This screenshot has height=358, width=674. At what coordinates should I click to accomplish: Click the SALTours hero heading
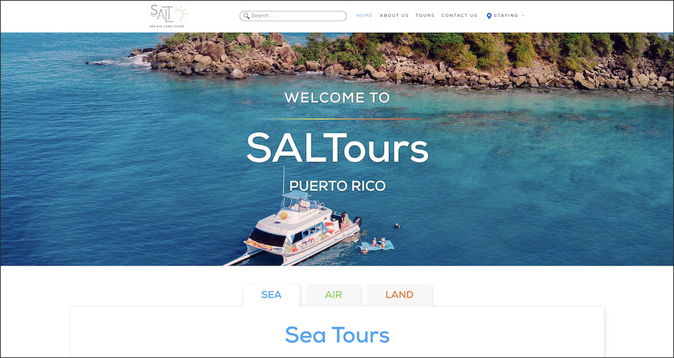click(x=338, y=147)
